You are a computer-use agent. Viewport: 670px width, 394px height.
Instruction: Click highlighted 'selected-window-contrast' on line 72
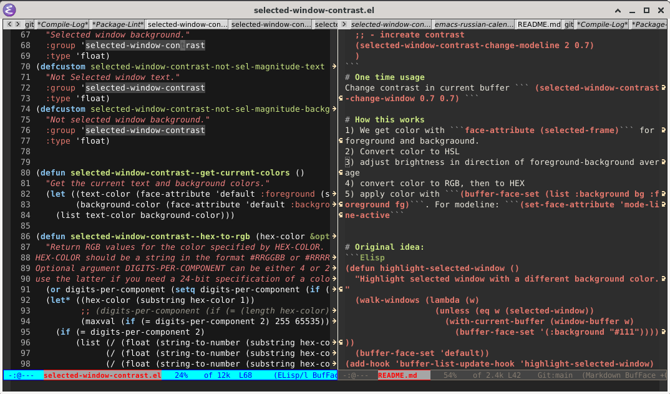pos(145,87)
